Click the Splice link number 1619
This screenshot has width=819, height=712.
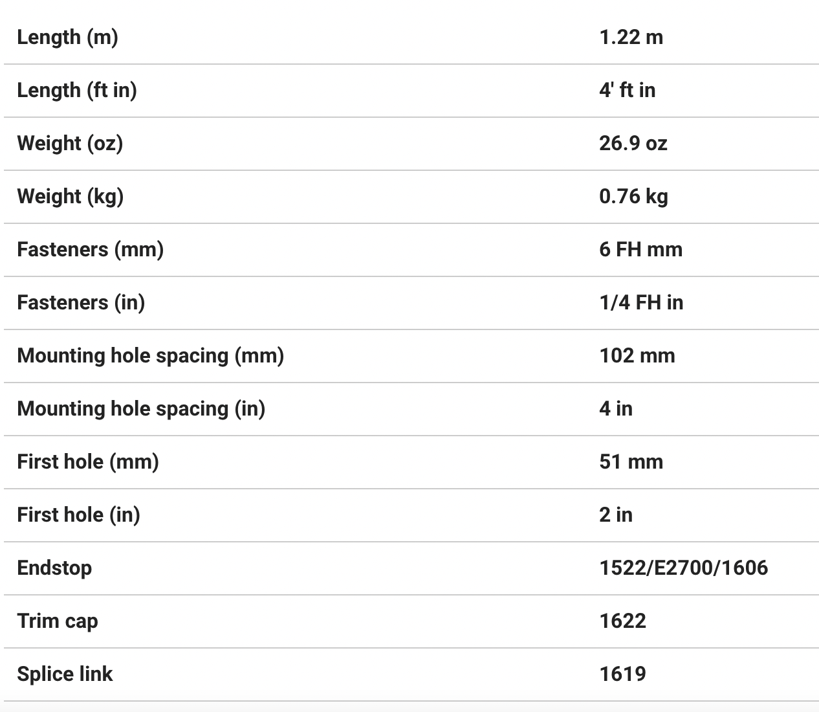pyautogui.click(x=622, y=674)
